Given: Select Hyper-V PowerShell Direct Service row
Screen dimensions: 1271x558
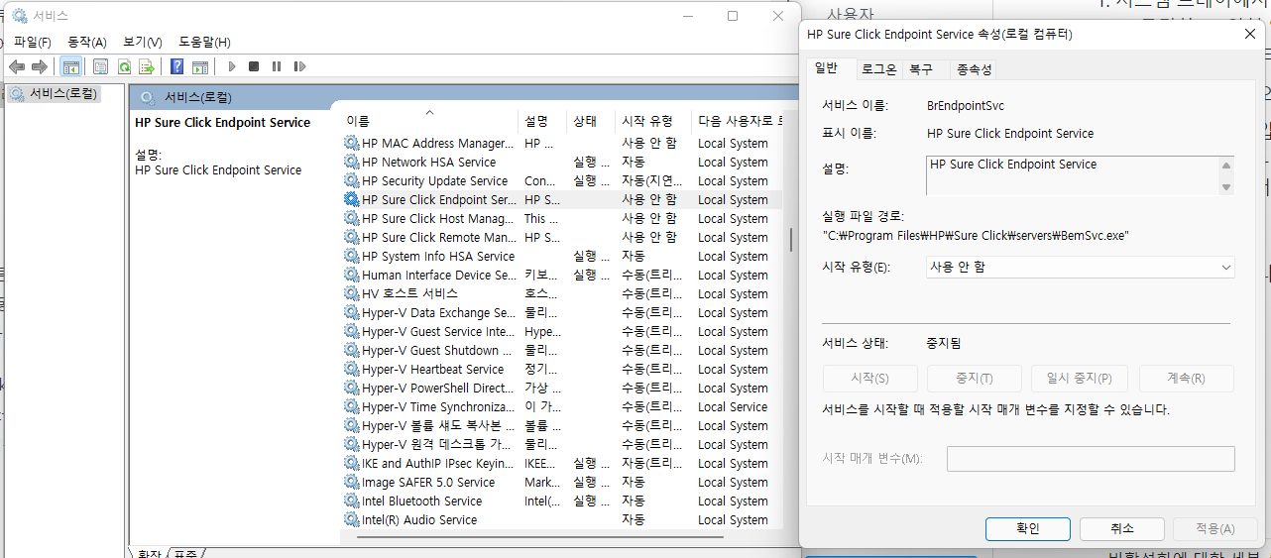Looking at the screenshot, I should tap(561, 388).
